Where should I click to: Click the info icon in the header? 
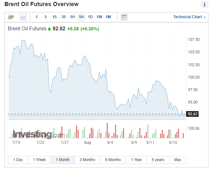204,5
